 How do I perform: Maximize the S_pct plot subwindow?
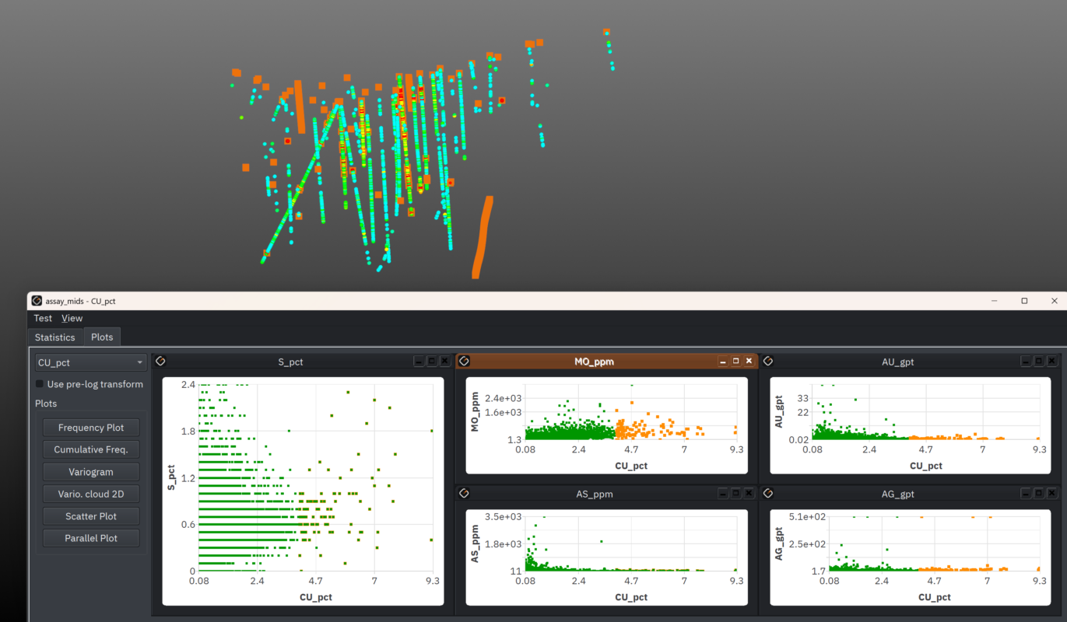coord(432,362)
